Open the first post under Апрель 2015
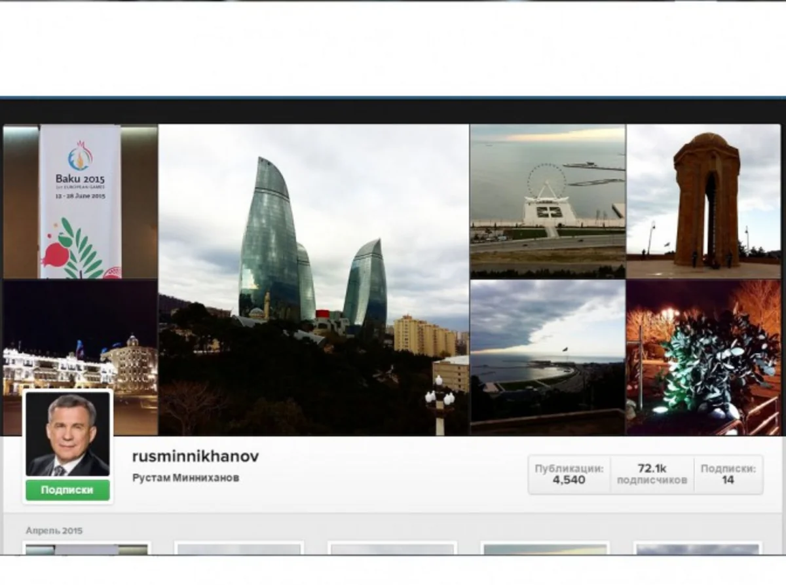 [86, 549]
